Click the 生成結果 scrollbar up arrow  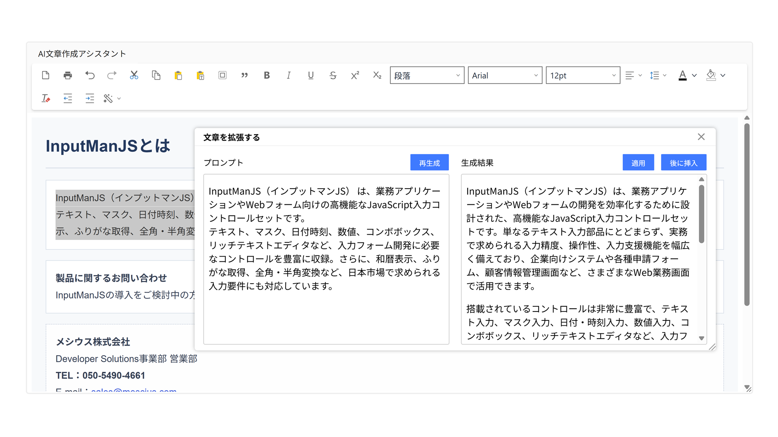[x=702, y=179]
